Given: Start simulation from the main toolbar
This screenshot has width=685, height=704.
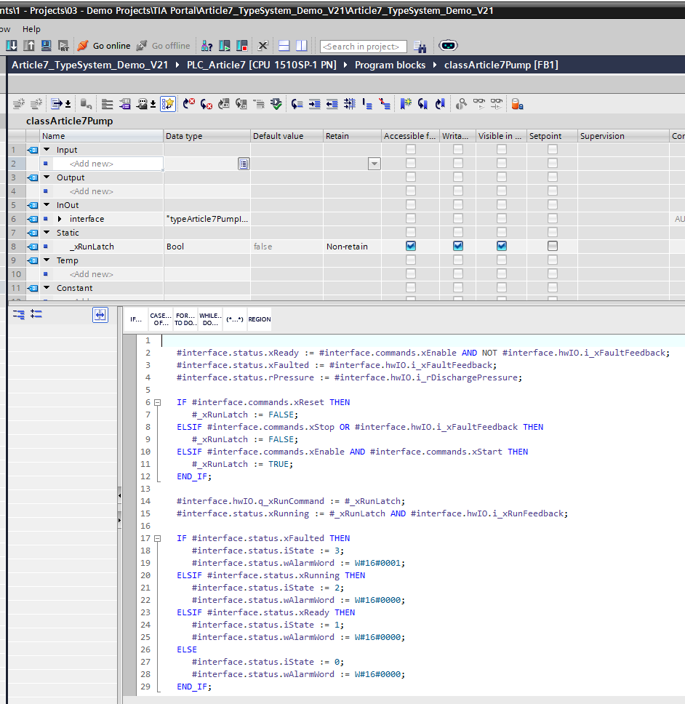Looking at the screenshot, I should pyautogui.click(x=46, y=45).
